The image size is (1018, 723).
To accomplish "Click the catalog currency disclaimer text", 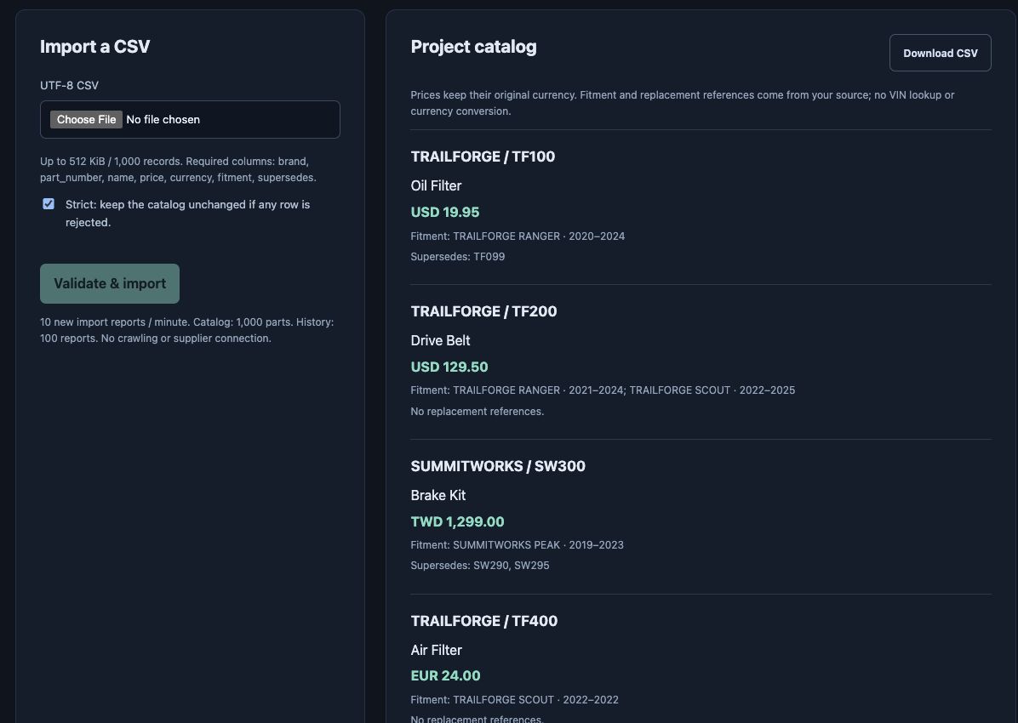I will (x=683, y=103).
